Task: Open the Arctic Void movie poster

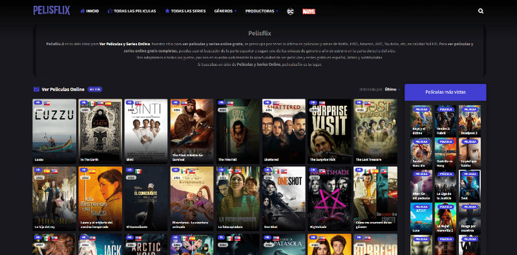Action: (146, 244)
